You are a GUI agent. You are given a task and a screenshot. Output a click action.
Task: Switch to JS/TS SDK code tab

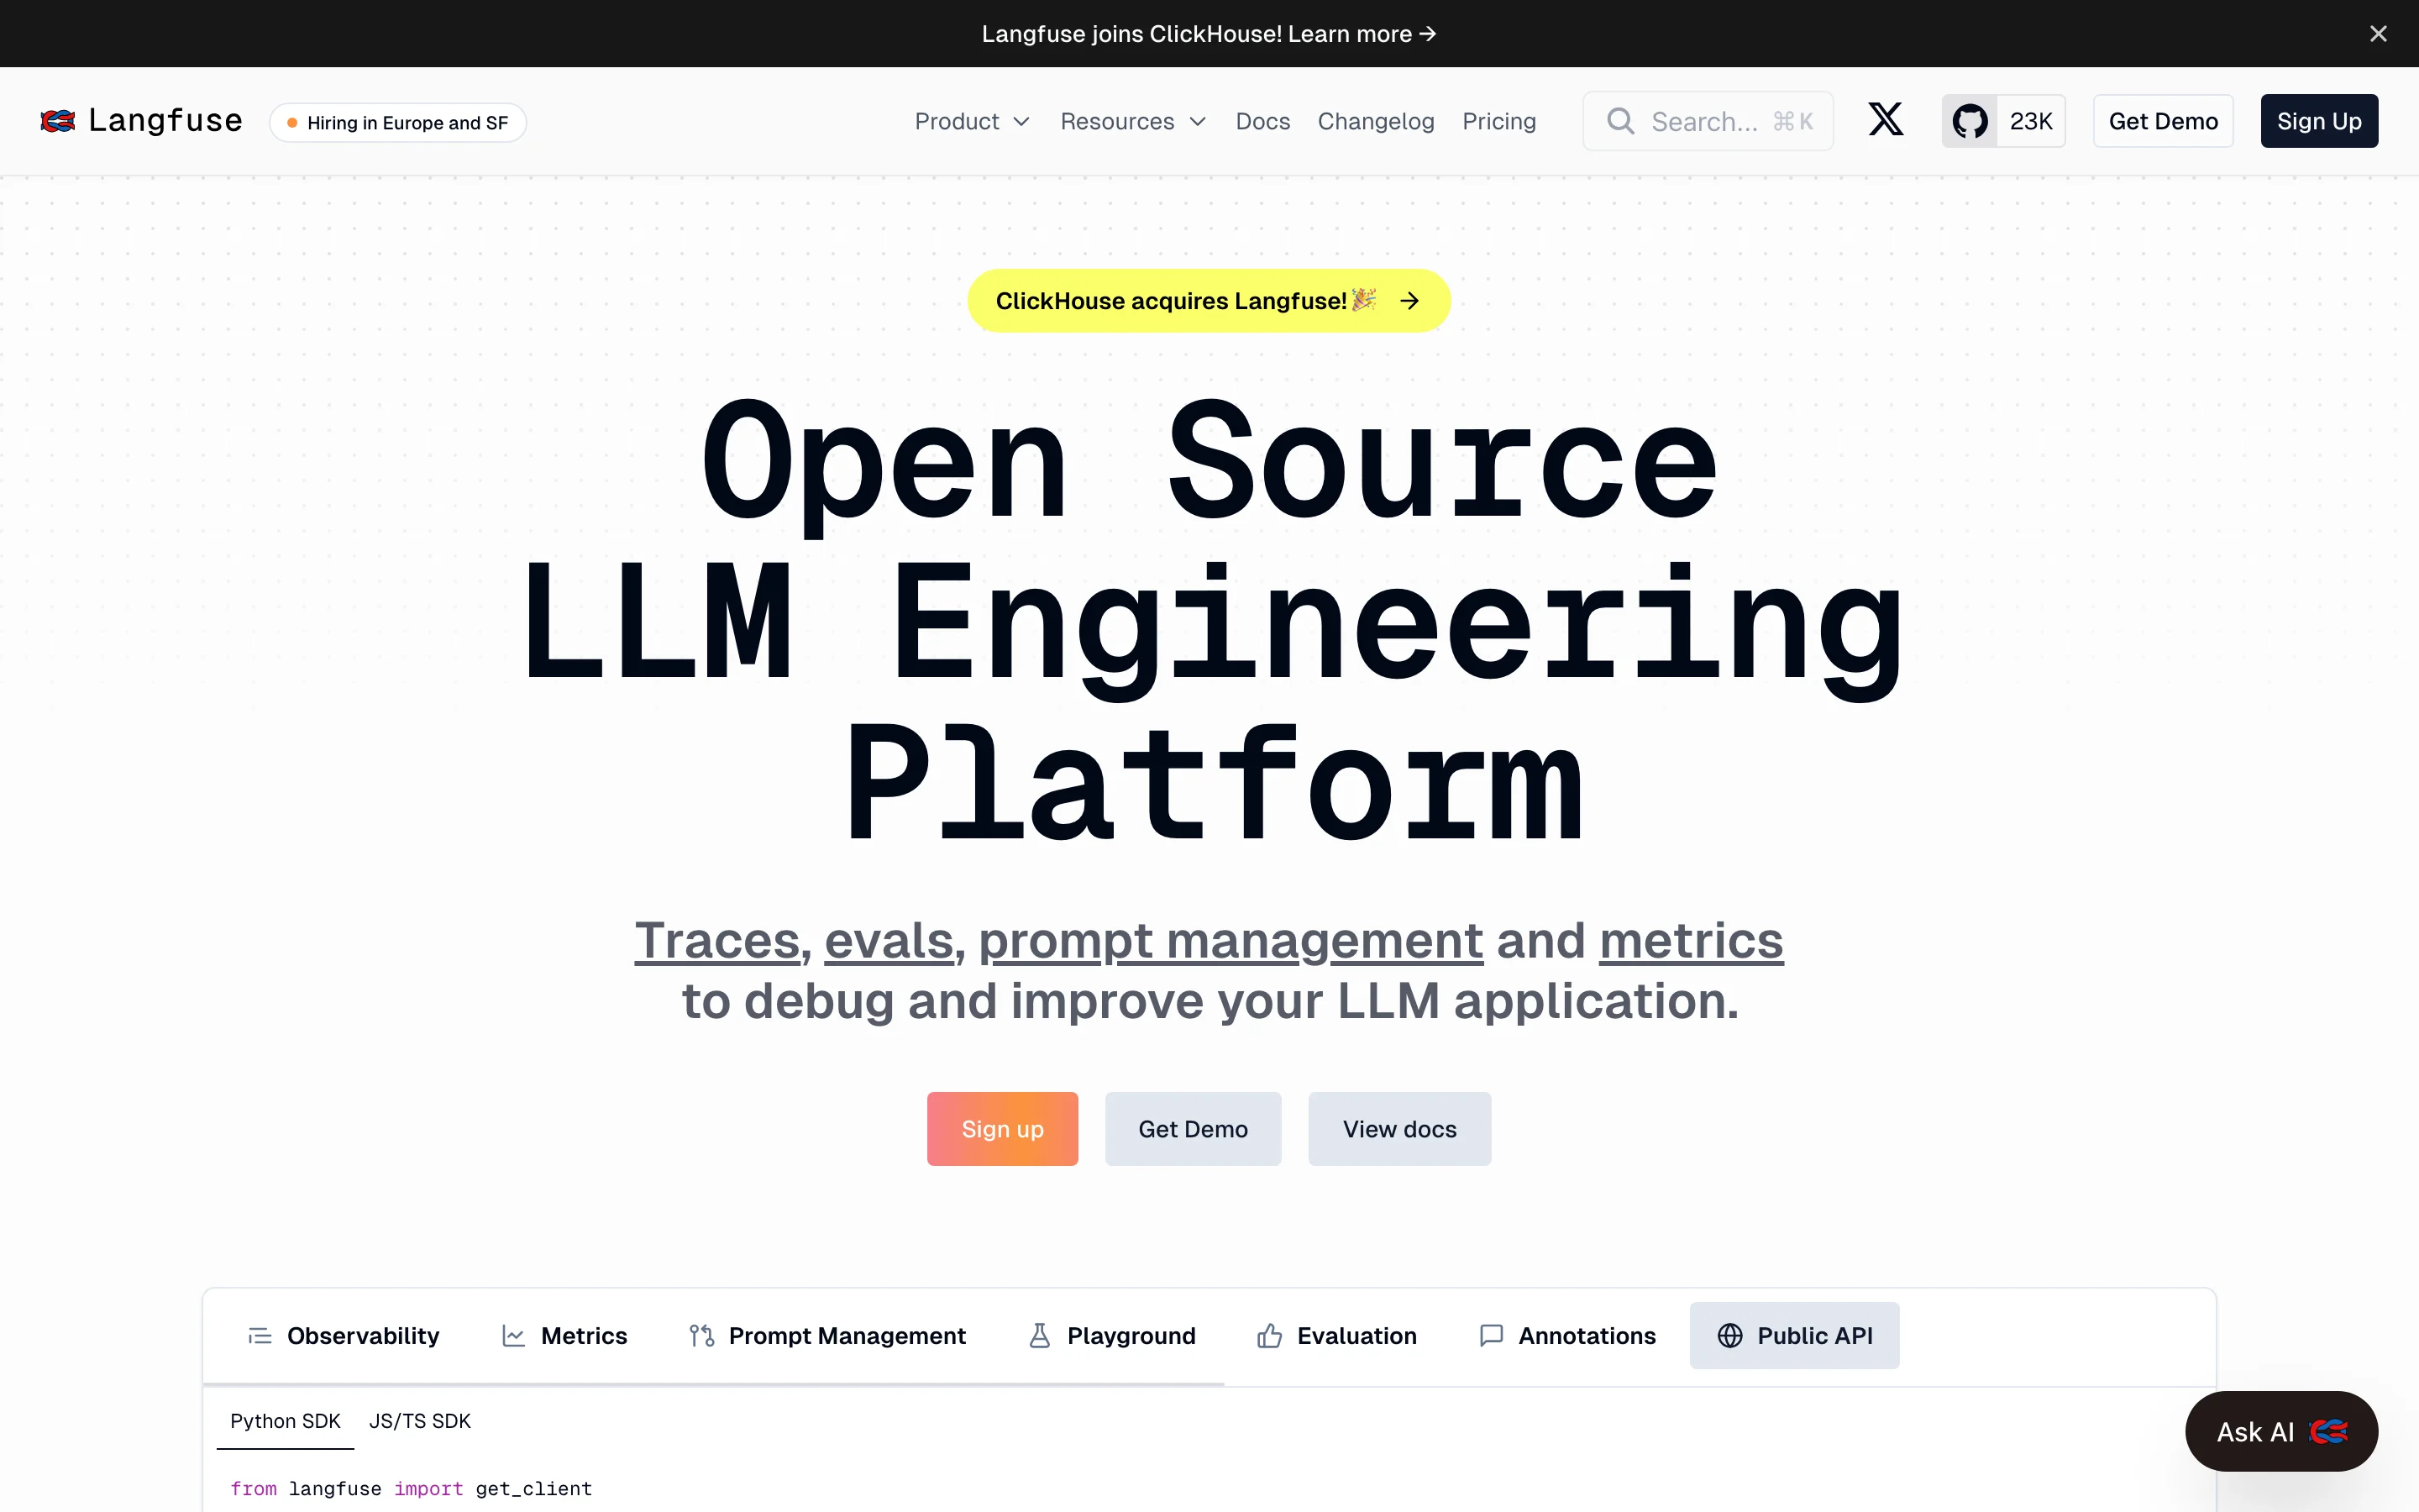pos(420,1420)
